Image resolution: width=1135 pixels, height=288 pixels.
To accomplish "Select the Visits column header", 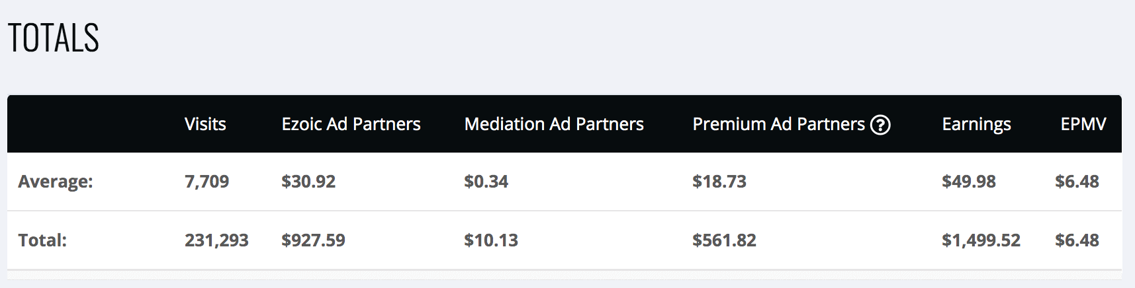I will [x=205, y=124].
